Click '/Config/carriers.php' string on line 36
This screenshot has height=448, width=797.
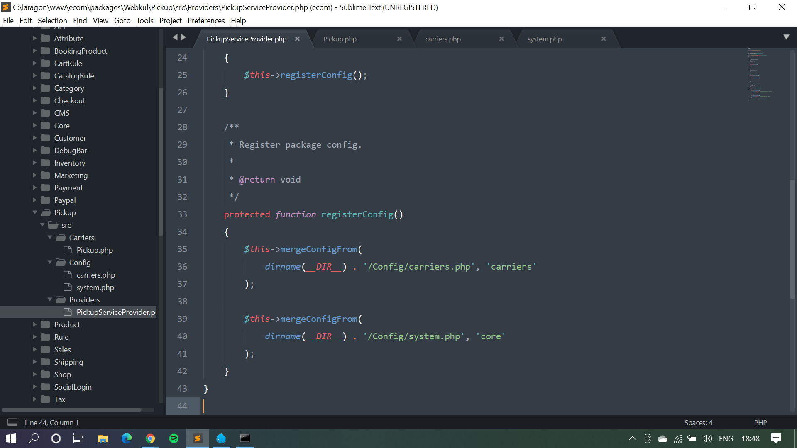(419, 267)
